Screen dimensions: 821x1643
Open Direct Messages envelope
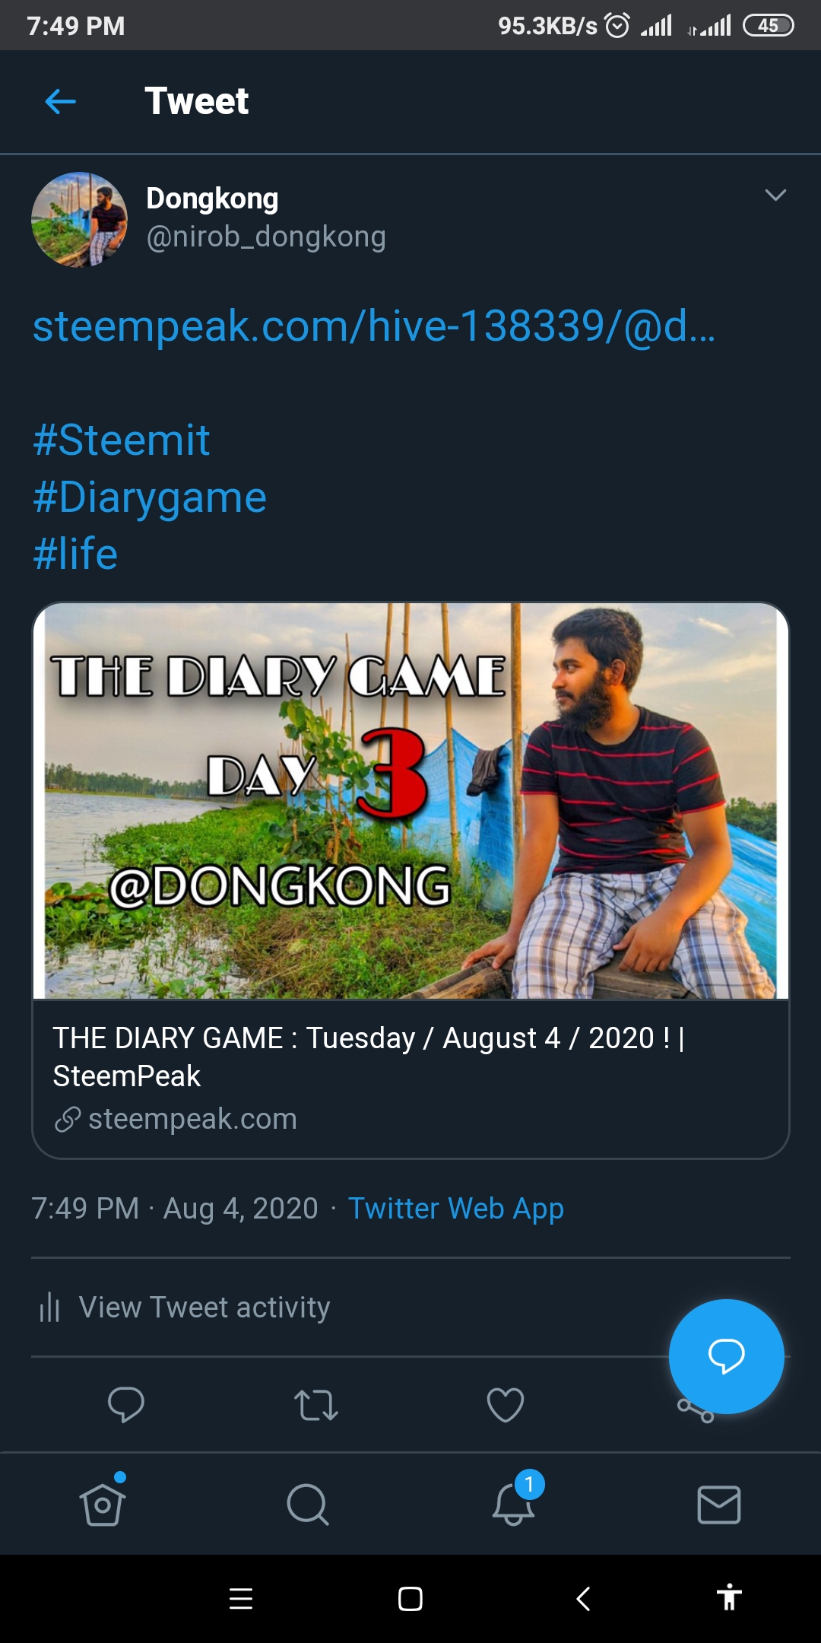[x=718, y=1505]
